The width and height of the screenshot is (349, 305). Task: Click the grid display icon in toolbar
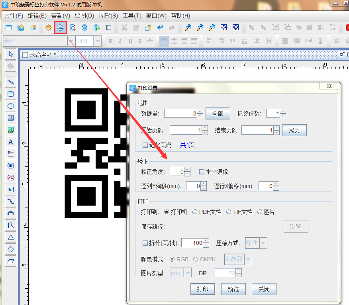point(108,27)
